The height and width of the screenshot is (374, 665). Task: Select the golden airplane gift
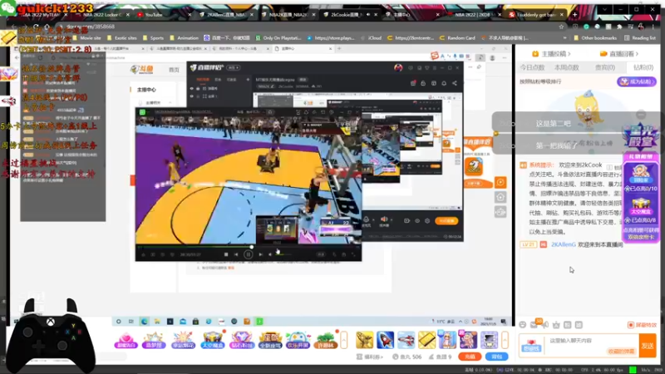point(365,340)
